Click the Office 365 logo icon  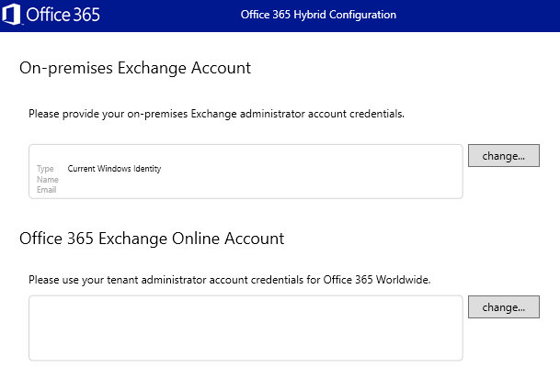15,15
